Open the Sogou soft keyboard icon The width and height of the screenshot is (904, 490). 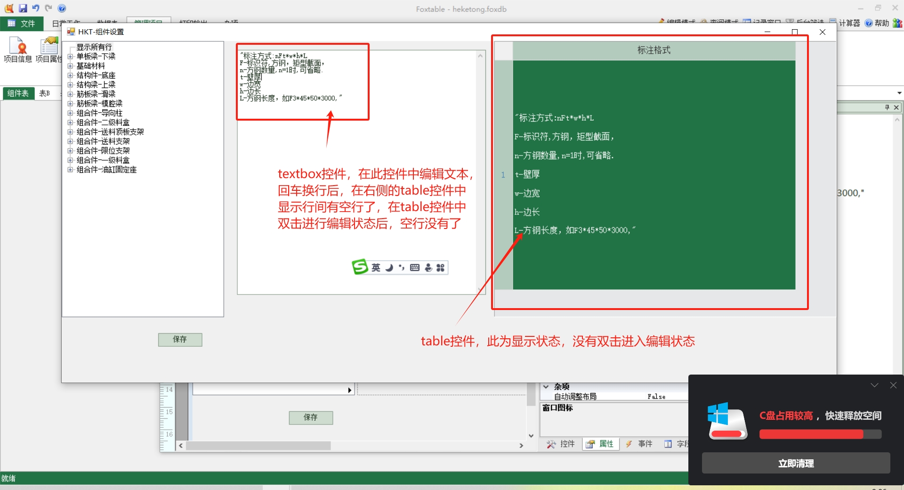(415, 268)
